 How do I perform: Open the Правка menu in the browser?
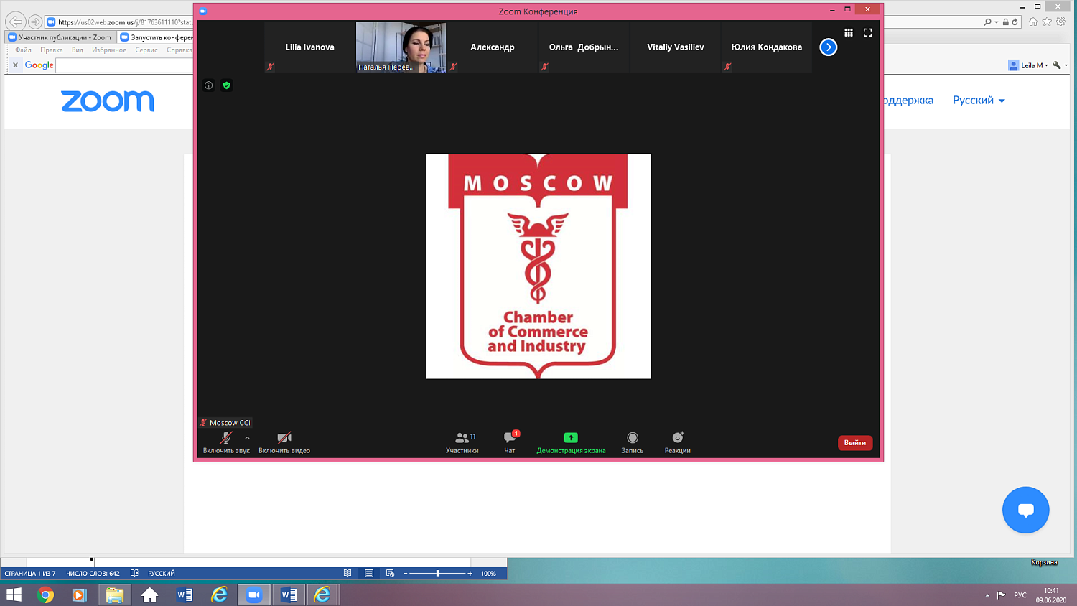click(x=51, y=50)
